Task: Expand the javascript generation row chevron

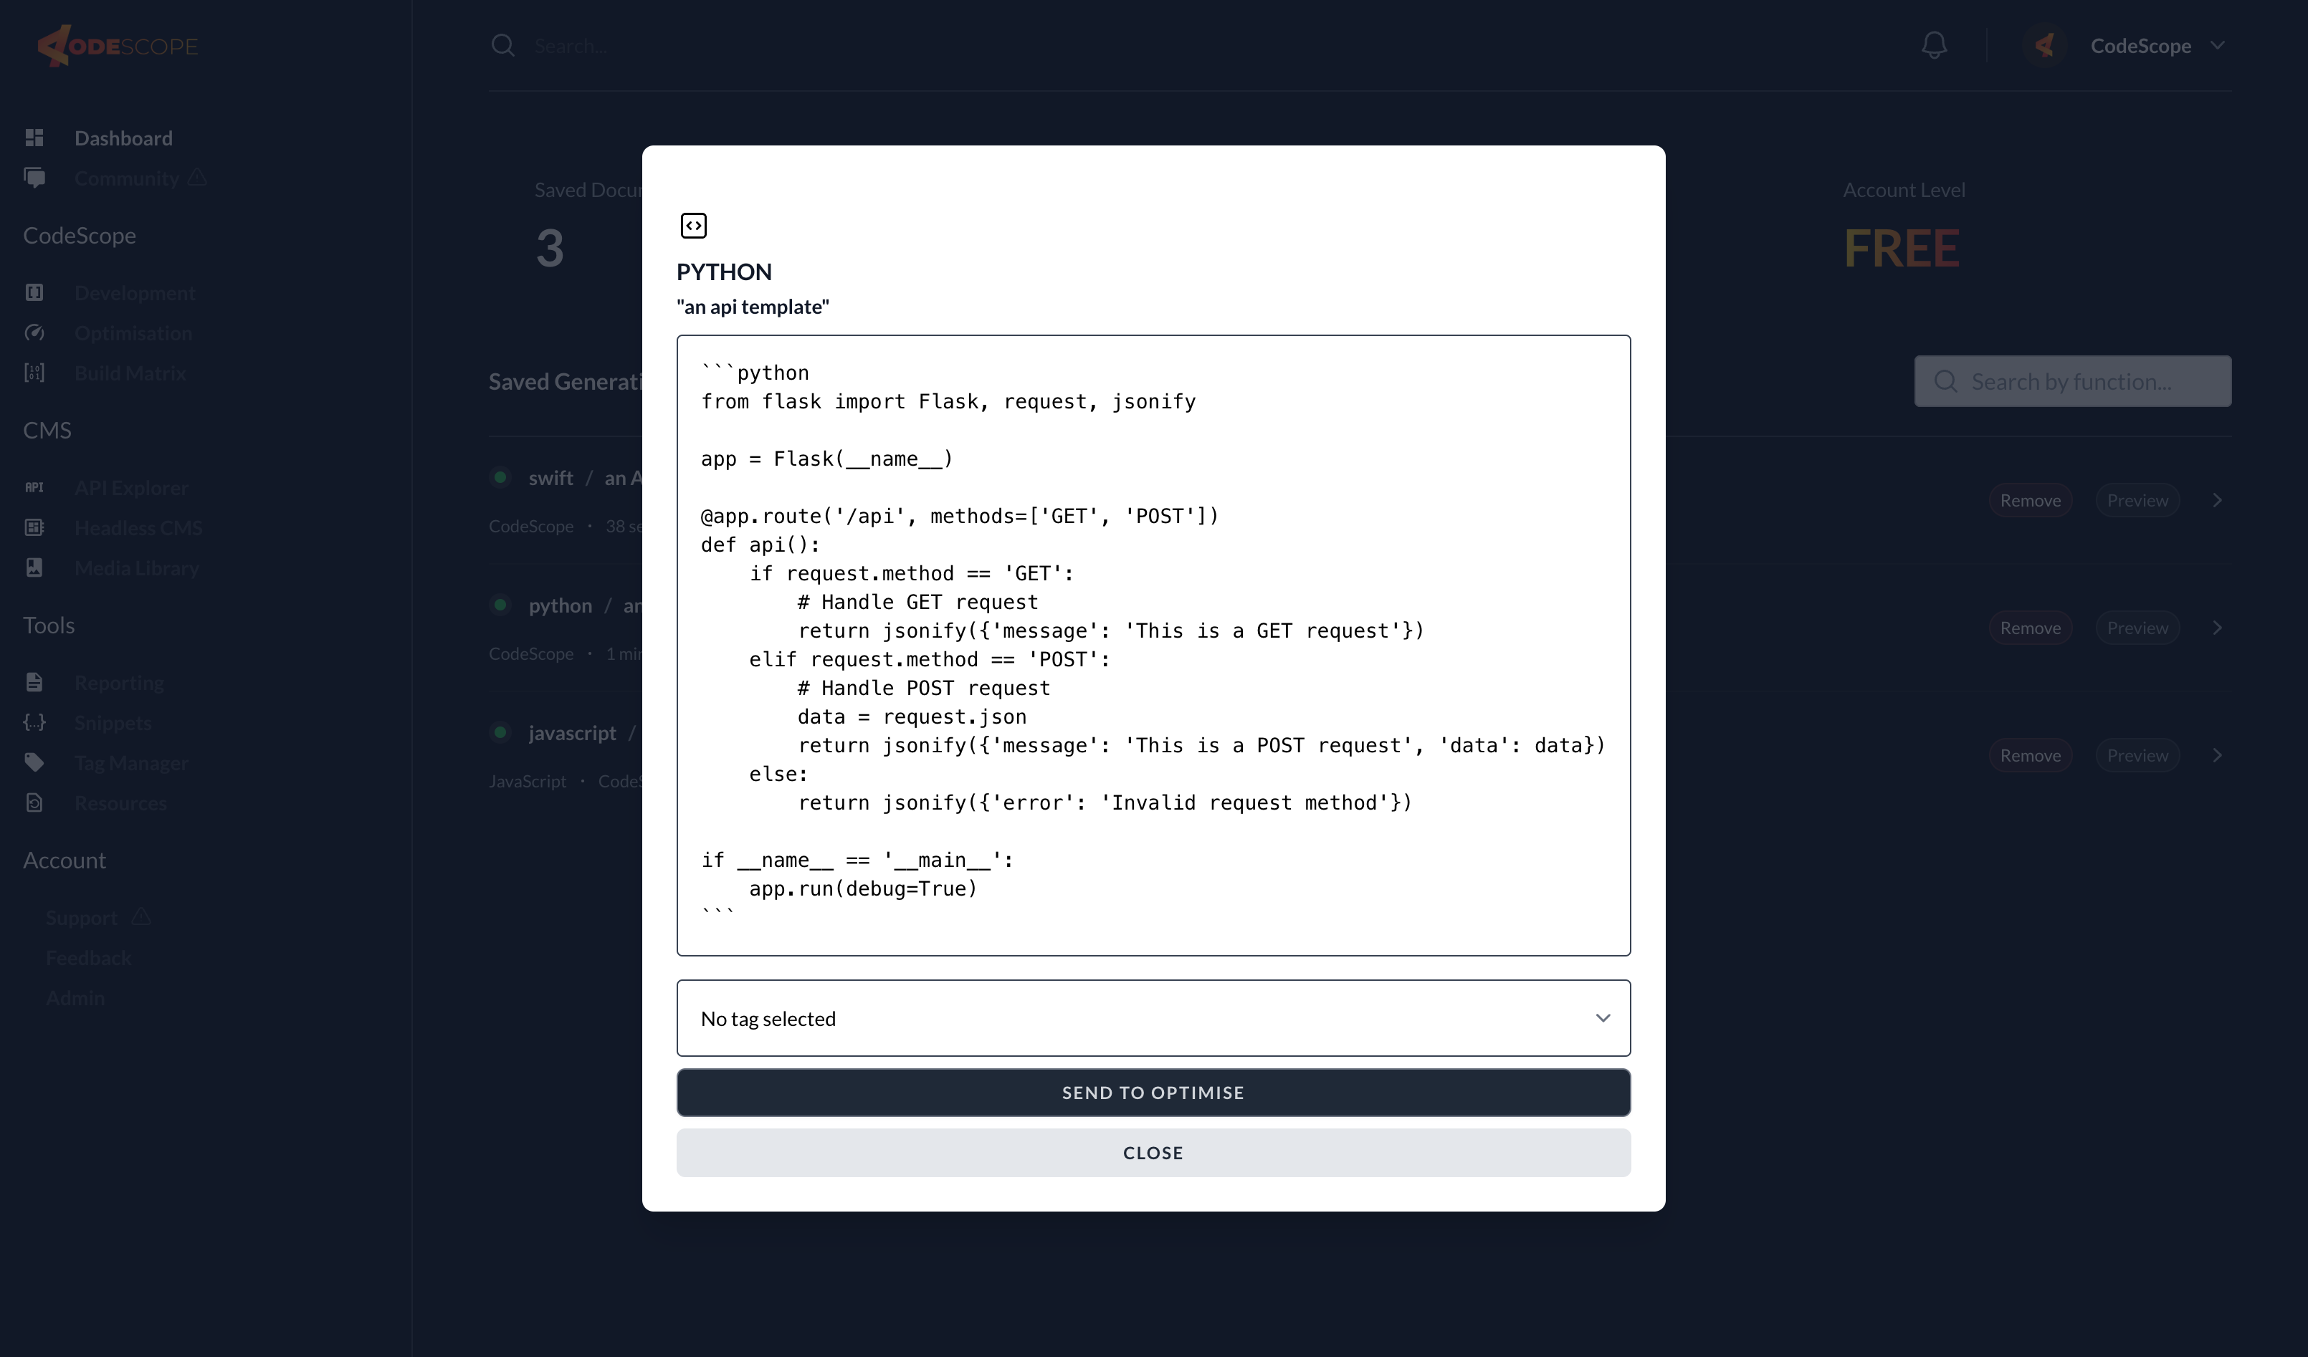Action: tap(2218, 755)
